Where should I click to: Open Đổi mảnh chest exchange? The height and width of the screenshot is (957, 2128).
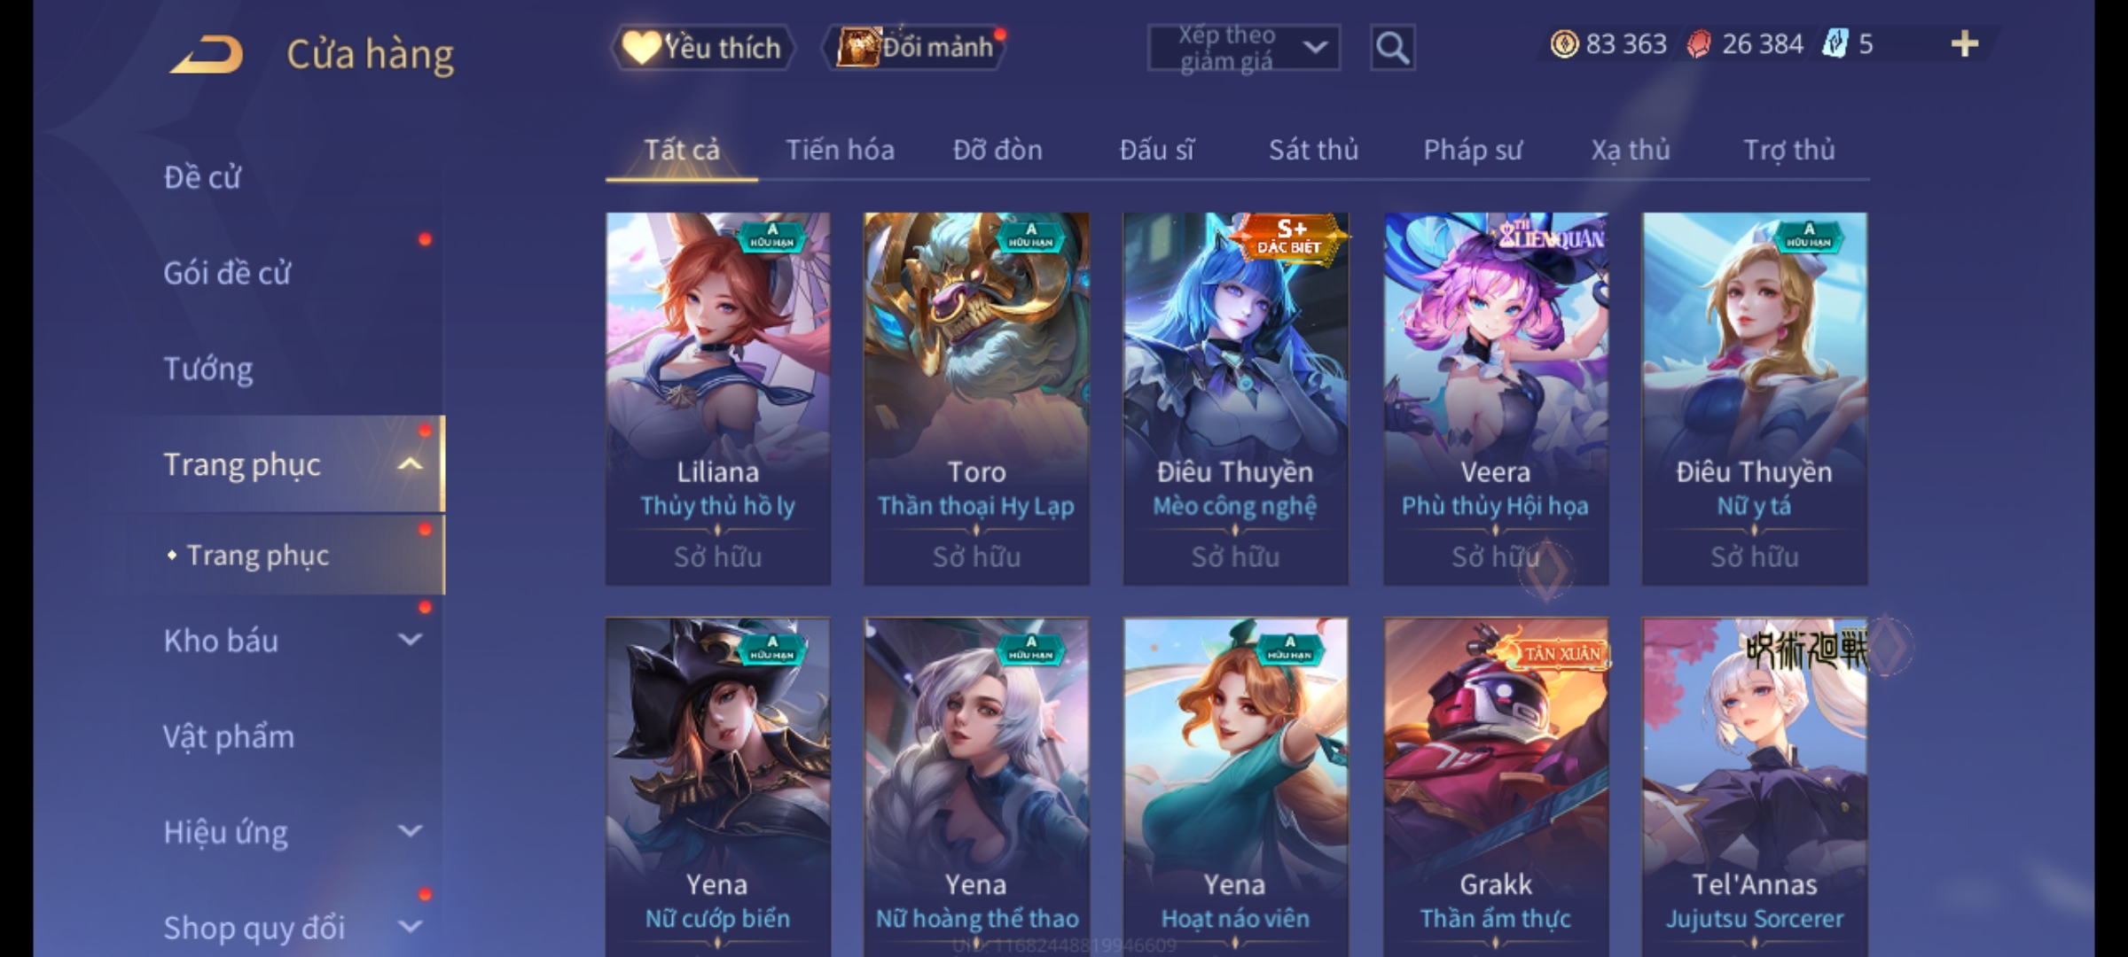[x=915, y=47]
